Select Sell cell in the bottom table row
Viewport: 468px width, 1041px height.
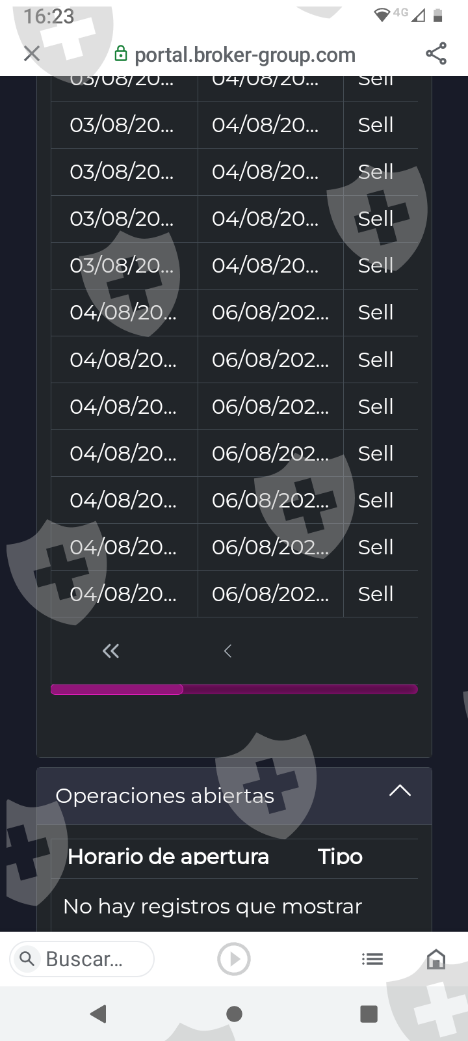pos(376,594)
